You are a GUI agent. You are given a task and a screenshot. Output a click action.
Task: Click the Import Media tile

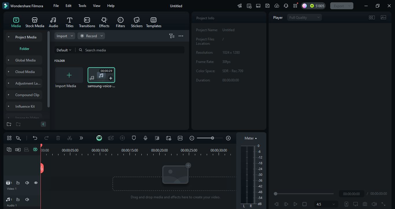[69, 75]
